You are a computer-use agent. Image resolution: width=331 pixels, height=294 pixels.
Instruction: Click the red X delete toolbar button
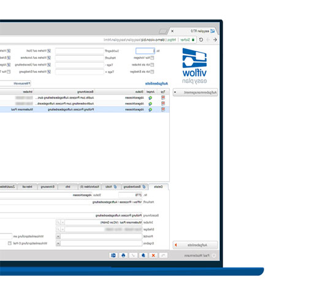click(153, 255)
